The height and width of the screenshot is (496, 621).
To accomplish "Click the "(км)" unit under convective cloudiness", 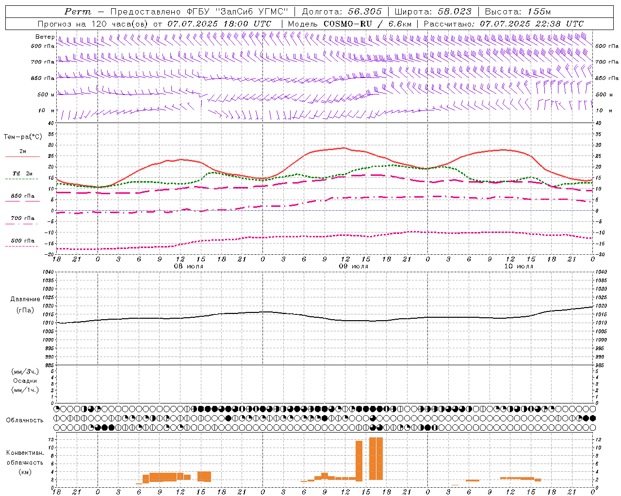I will pyautogui.click(x=25, y=472).
